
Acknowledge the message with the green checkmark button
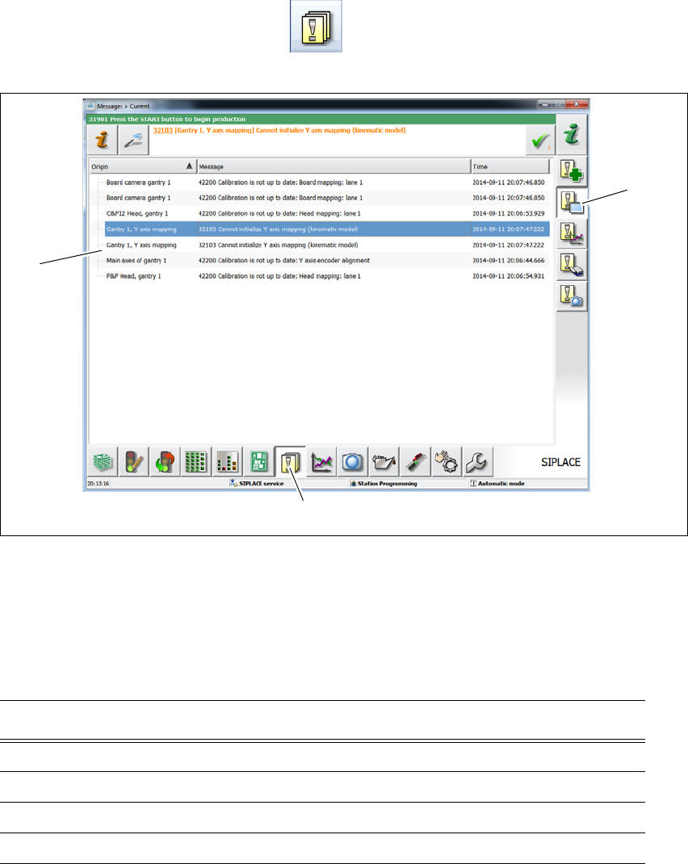(x=540, y=141)
